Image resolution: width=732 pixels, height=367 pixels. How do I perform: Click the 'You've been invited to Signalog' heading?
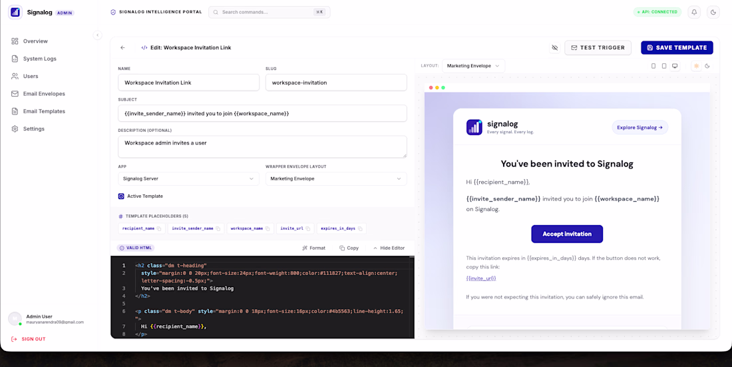(567, 164)
